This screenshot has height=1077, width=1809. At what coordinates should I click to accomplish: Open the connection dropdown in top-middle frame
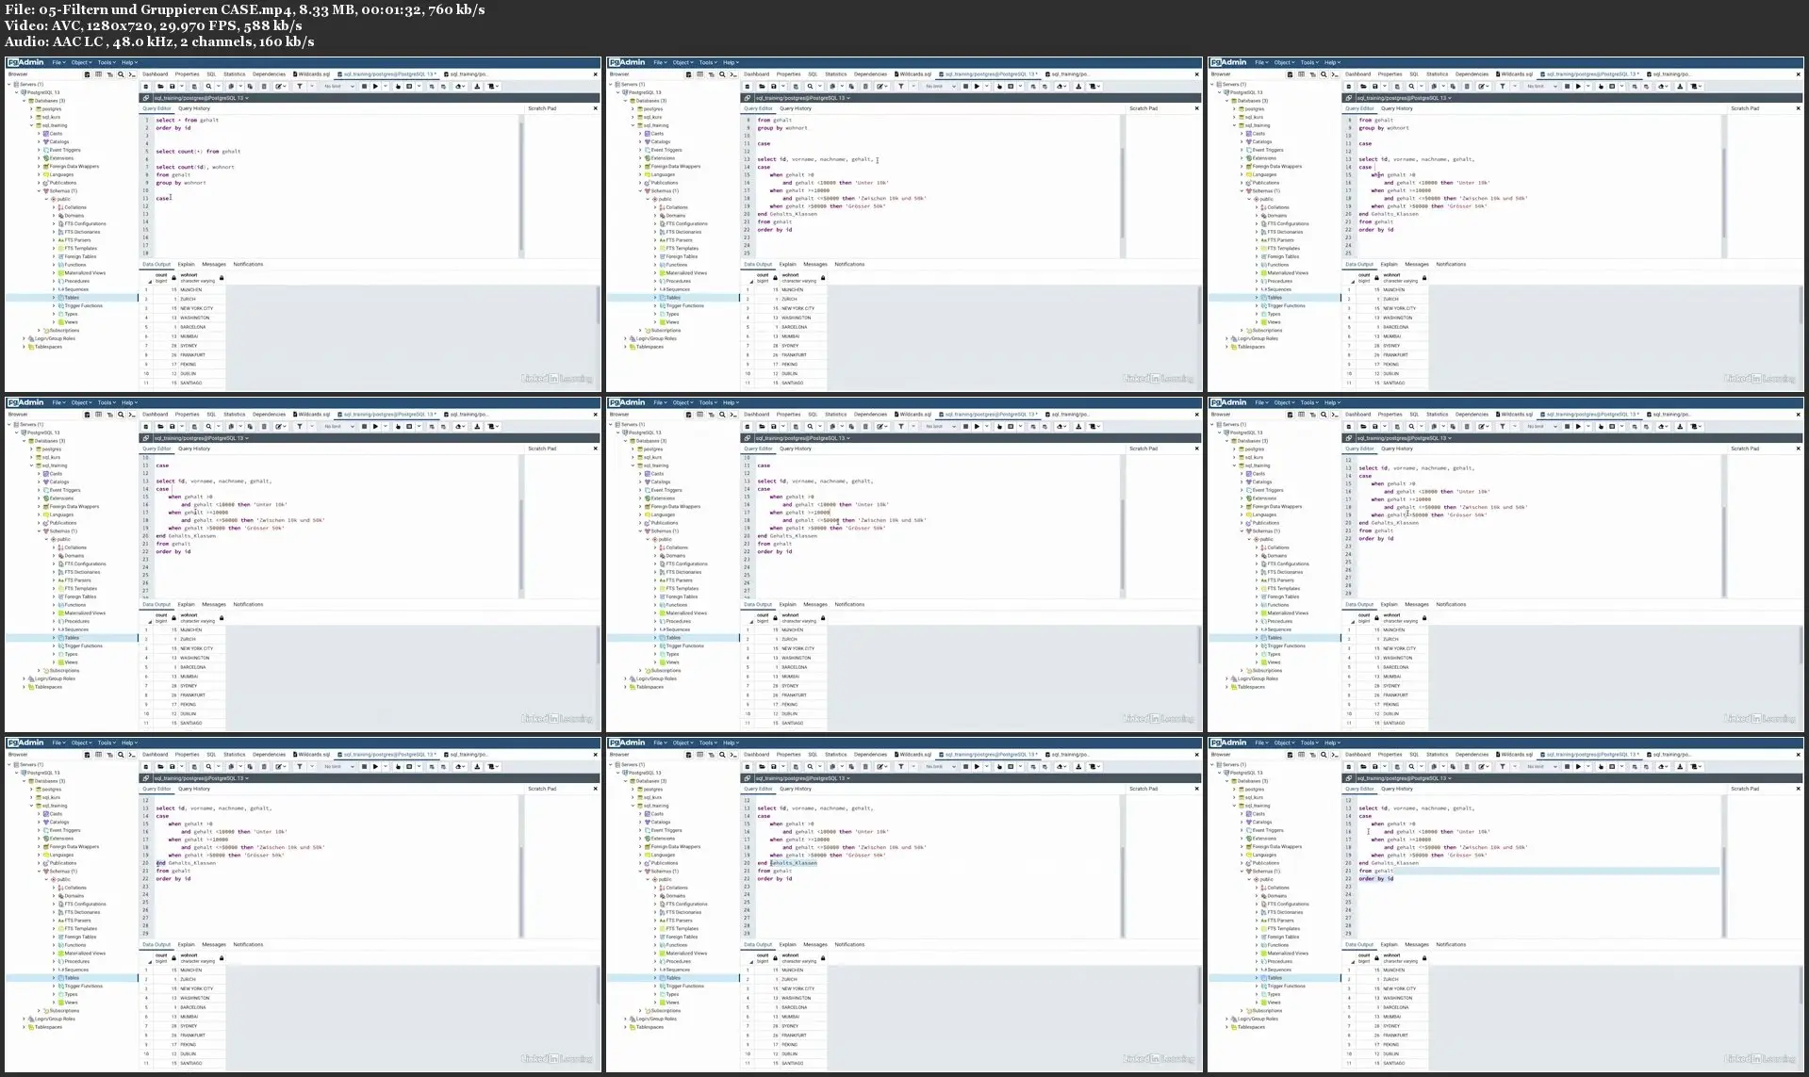802,98
